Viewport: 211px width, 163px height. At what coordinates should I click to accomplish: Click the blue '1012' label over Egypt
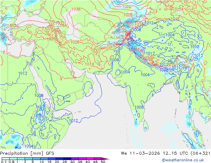point(23,73)
